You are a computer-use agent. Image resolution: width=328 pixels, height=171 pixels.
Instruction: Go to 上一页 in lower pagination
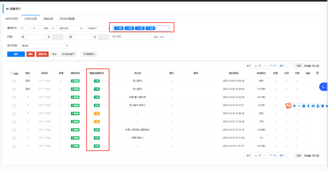coord(258,156)
